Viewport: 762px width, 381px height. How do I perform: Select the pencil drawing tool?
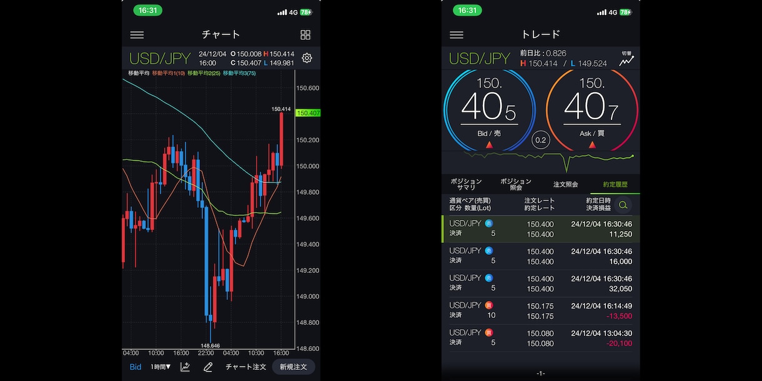208,367
